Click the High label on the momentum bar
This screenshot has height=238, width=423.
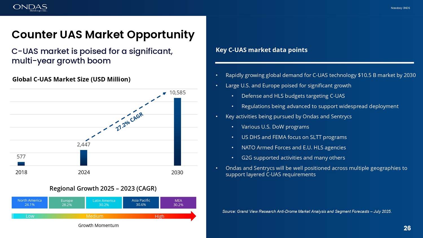[x=159, y=216]
